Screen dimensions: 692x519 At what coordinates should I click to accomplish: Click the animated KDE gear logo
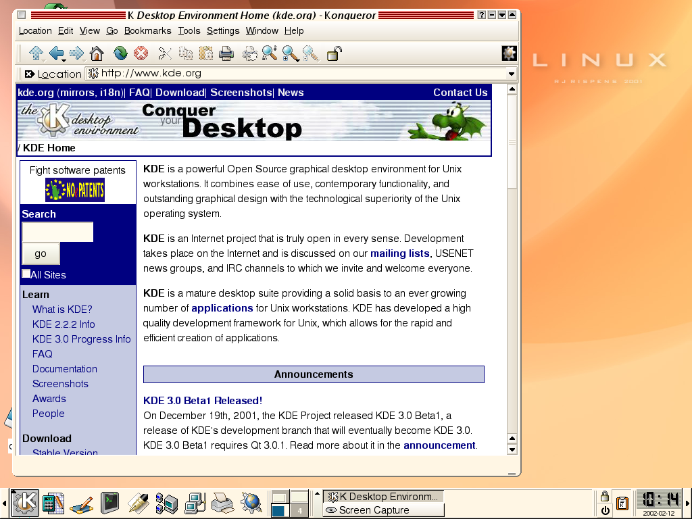510,53
